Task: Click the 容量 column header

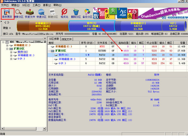Action: pyautogui.click(x=180, y=43)
